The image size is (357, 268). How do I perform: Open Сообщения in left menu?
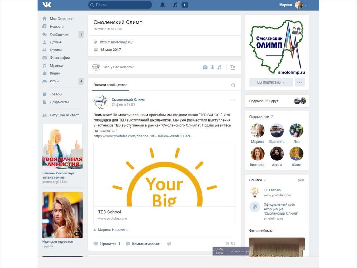coord(59,34)
